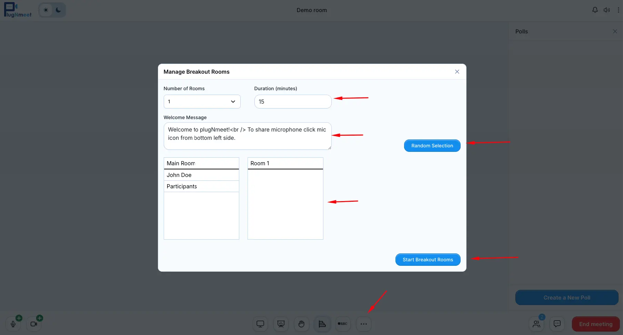623x335 pixels.
Task: Open the header vertical three-dot menu
Action: click(618, 10)
